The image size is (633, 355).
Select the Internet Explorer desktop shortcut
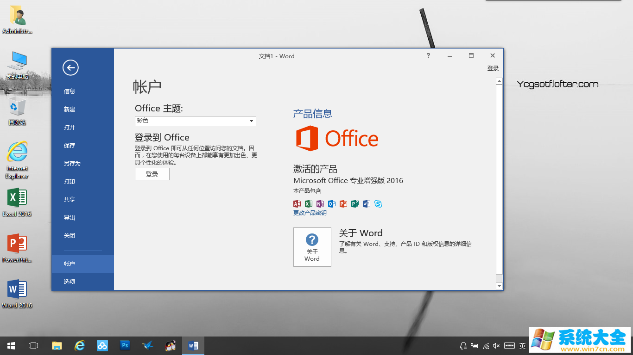tap(18, 160)
